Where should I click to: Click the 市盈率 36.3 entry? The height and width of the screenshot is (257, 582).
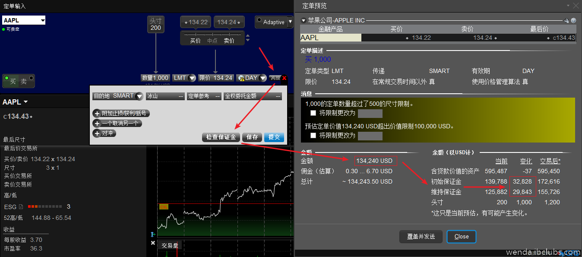click(x=23, y=248)
